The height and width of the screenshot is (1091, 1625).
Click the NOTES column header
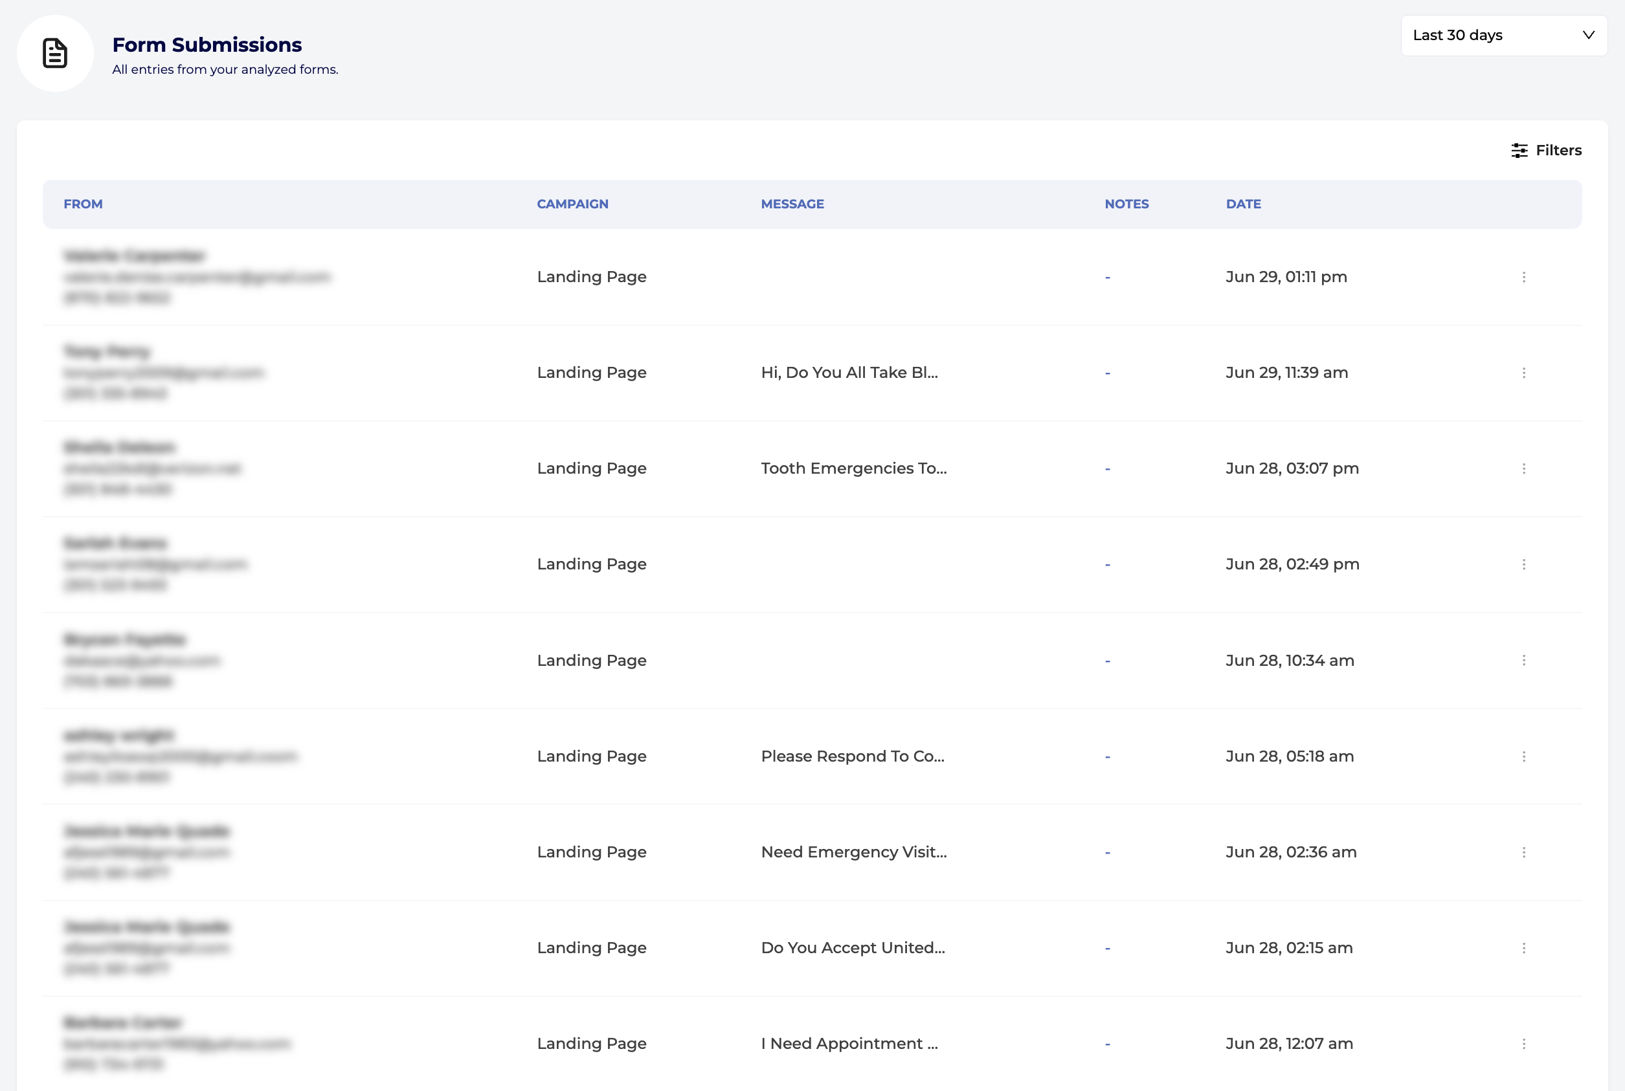pyautogui.click(x=1126, y=204)
